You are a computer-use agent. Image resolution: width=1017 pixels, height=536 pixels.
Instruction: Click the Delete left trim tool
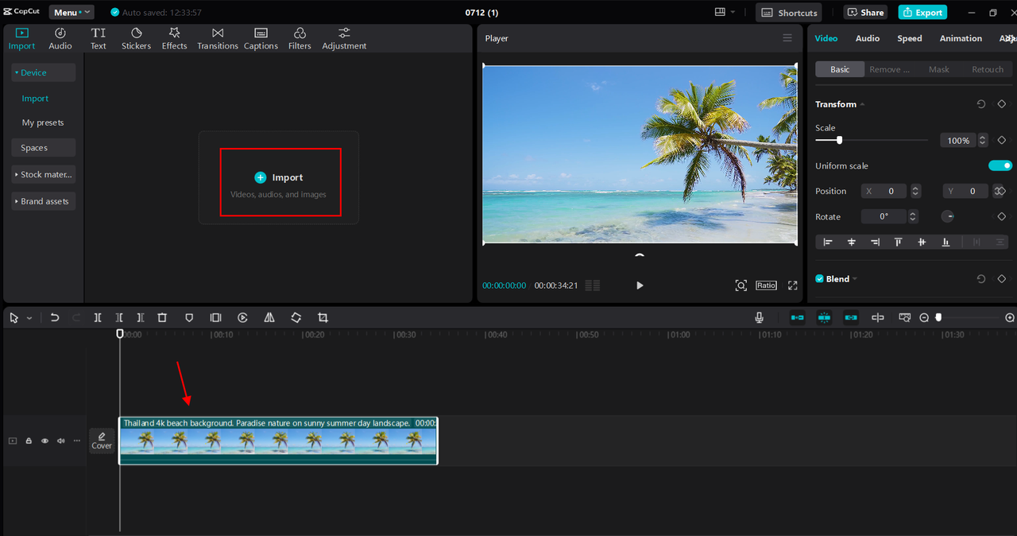[x=119, y=317]
